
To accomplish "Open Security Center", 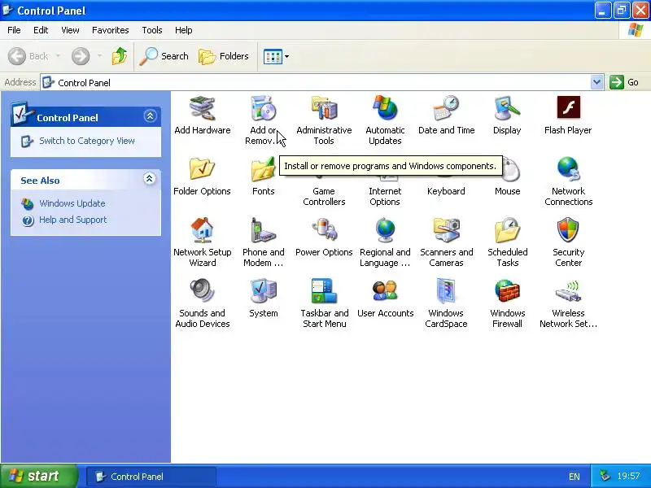I will point(568,242).
